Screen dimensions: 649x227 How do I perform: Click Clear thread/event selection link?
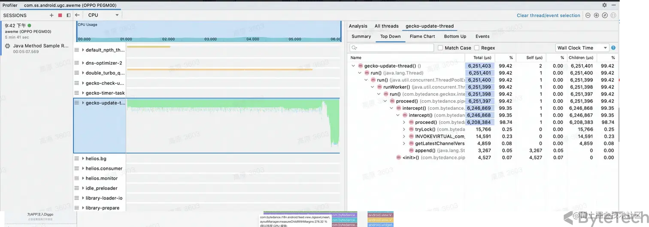(548, 15)
